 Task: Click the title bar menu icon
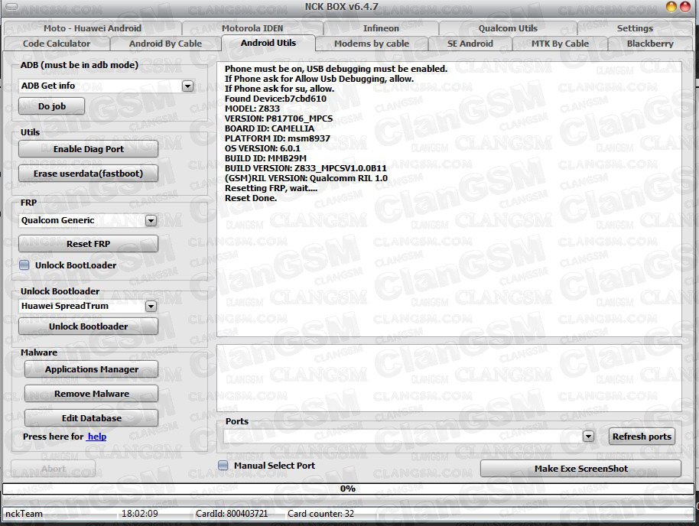(11, 6)
